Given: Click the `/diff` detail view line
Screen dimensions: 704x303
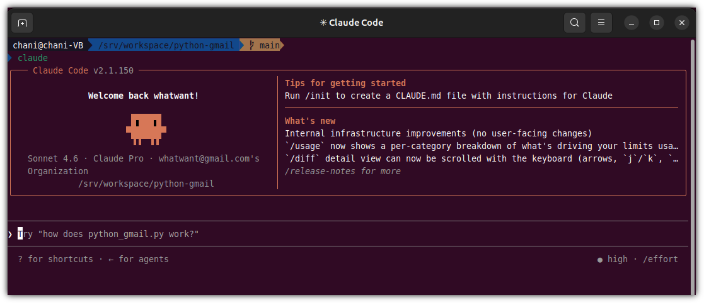Looking at the screenshot, I should 482,158.
